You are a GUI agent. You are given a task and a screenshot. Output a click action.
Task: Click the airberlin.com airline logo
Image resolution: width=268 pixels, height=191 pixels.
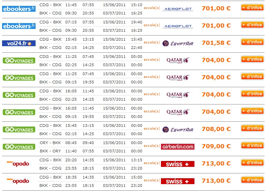tap(178, 147)
